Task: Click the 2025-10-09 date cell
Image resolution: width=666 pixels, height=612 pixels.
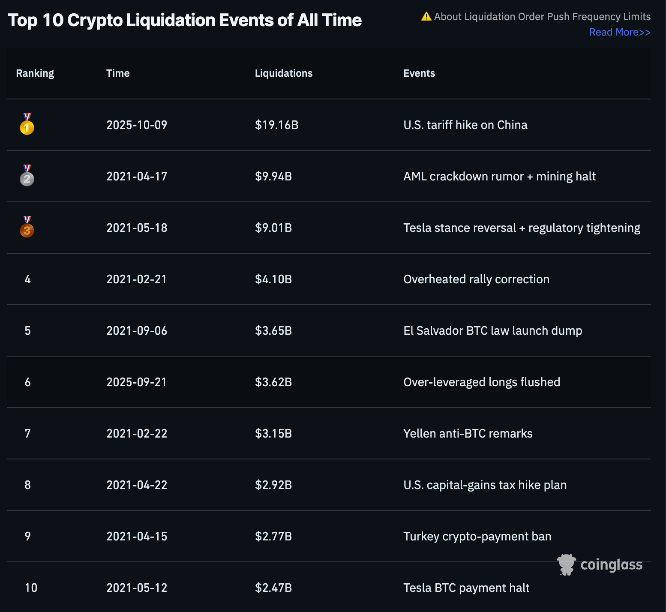Action: pos(137,125)
